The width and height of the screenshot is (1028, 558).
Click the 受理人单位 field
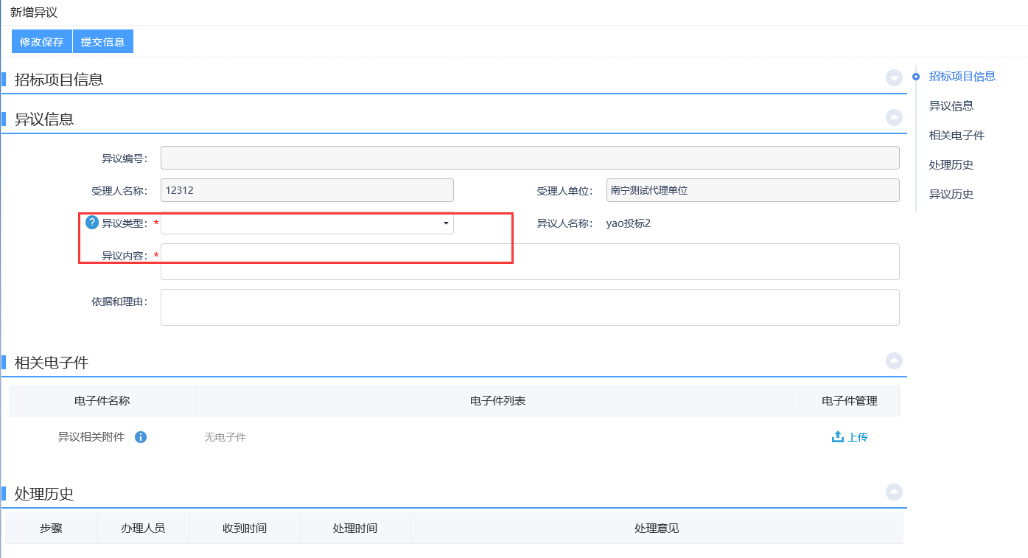(752, 190)
